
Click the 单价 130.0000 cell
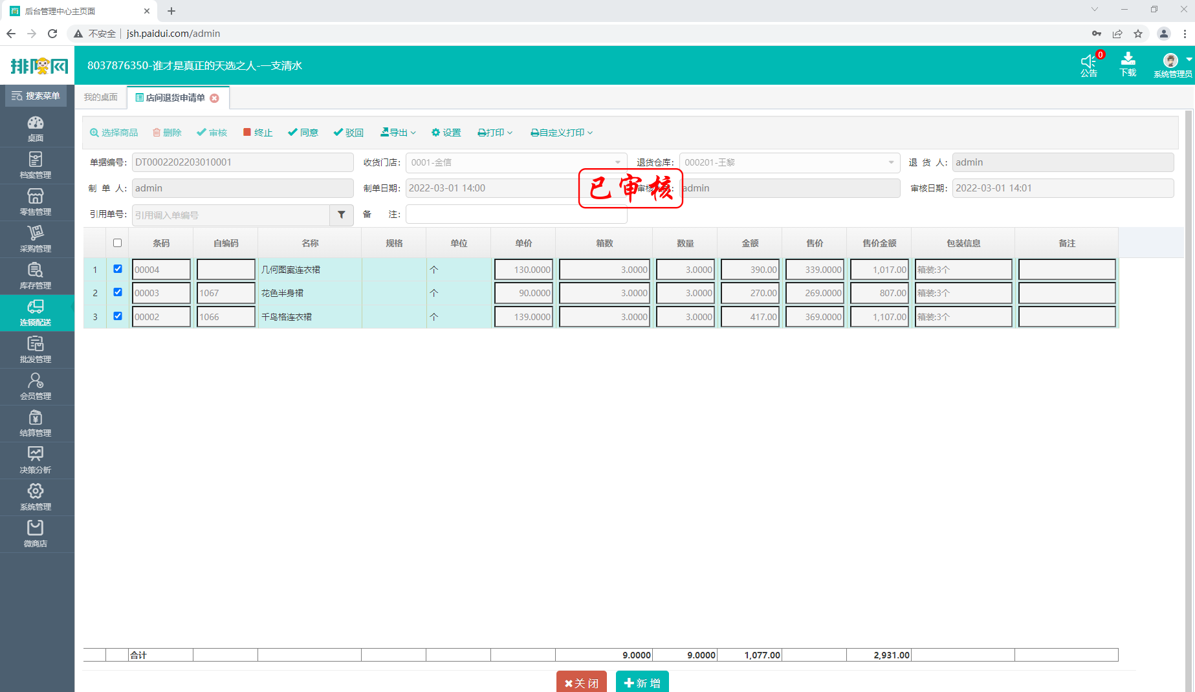[523, 270]
